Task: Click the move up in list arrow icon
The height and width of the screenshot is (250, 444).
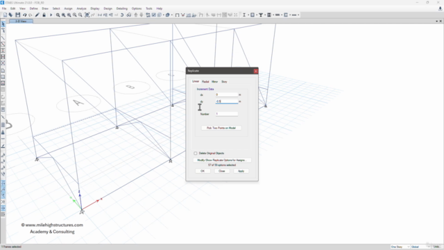Action: click(136, 15)
